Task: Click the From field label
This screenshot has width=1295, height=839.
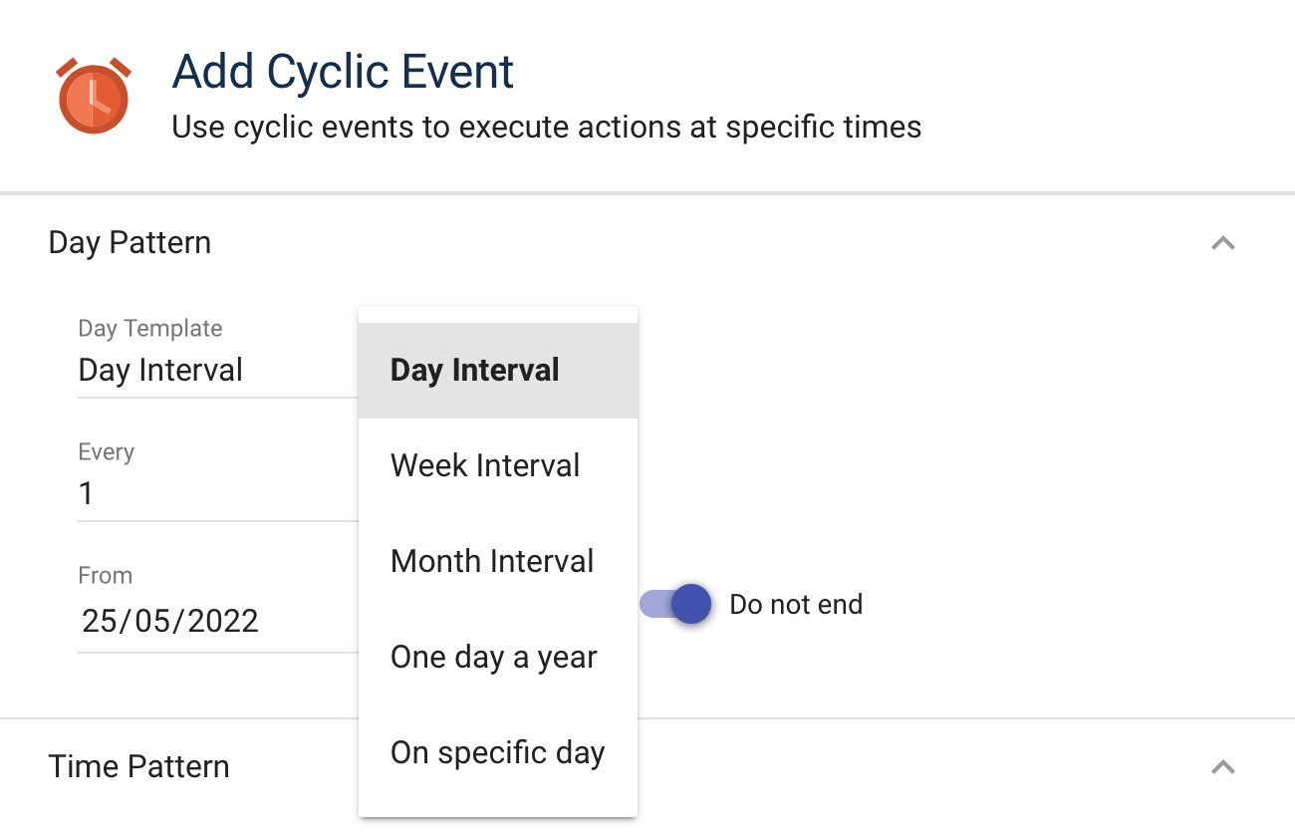Action: (x=105, y=575)
